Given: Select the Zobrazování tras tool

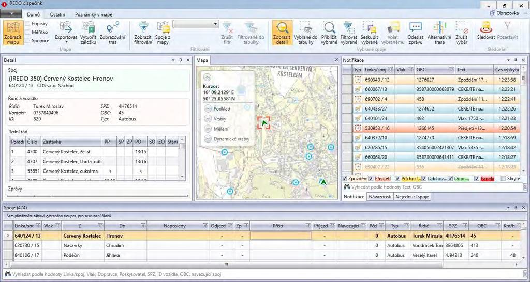Looking at the screenshot, I should (112, 33).
